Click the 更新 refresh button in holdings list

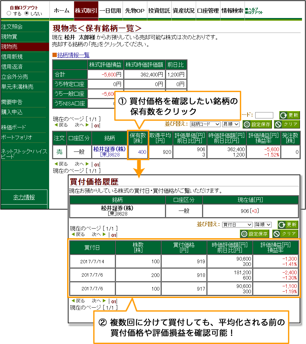click(x=290, y=115)
